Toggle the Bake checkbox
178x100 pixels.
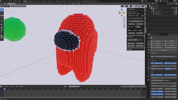[x=128, y=30]
